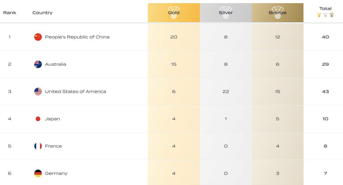Sort by the Gold column header
The image size is (343, 185).
click(174, 13)
